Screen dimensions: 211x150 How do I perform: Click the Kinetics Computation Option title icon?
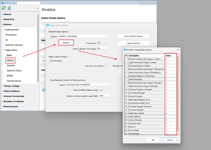125,49
